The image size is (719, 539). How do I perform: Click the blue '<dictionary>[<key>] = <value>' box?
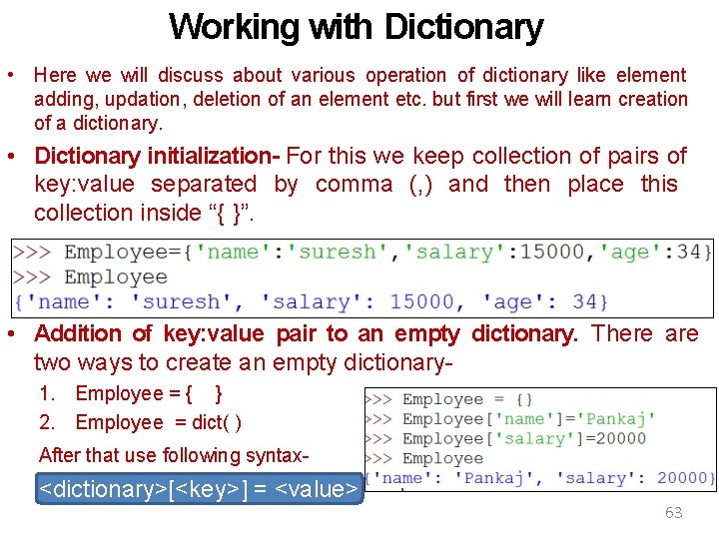pyautogui.click(x=199, y=488)
